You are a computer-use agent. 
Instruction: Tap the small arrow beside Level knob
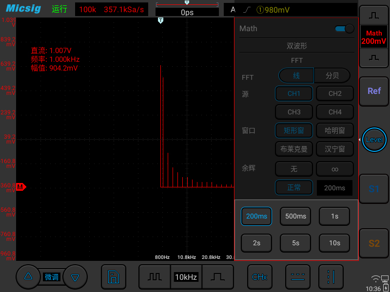tap(359, 140)
